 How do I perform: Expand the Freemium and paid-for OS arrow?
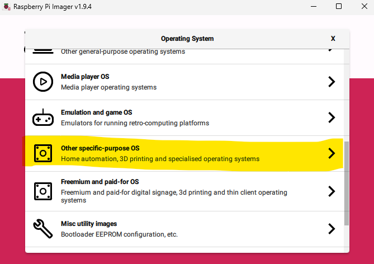332,191
